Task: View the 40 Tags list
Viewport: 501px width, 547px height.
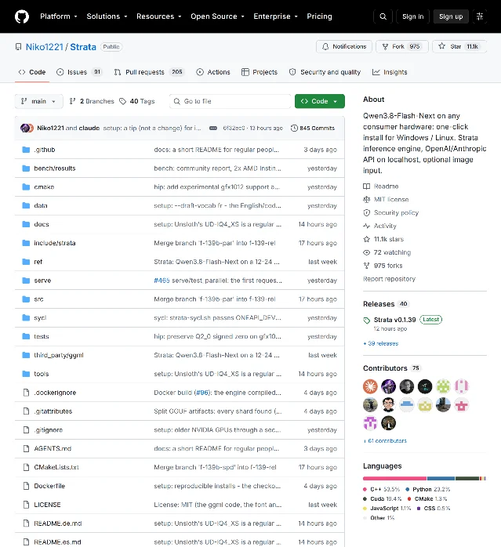Action: pyautogui.click(x=137, y=101)
